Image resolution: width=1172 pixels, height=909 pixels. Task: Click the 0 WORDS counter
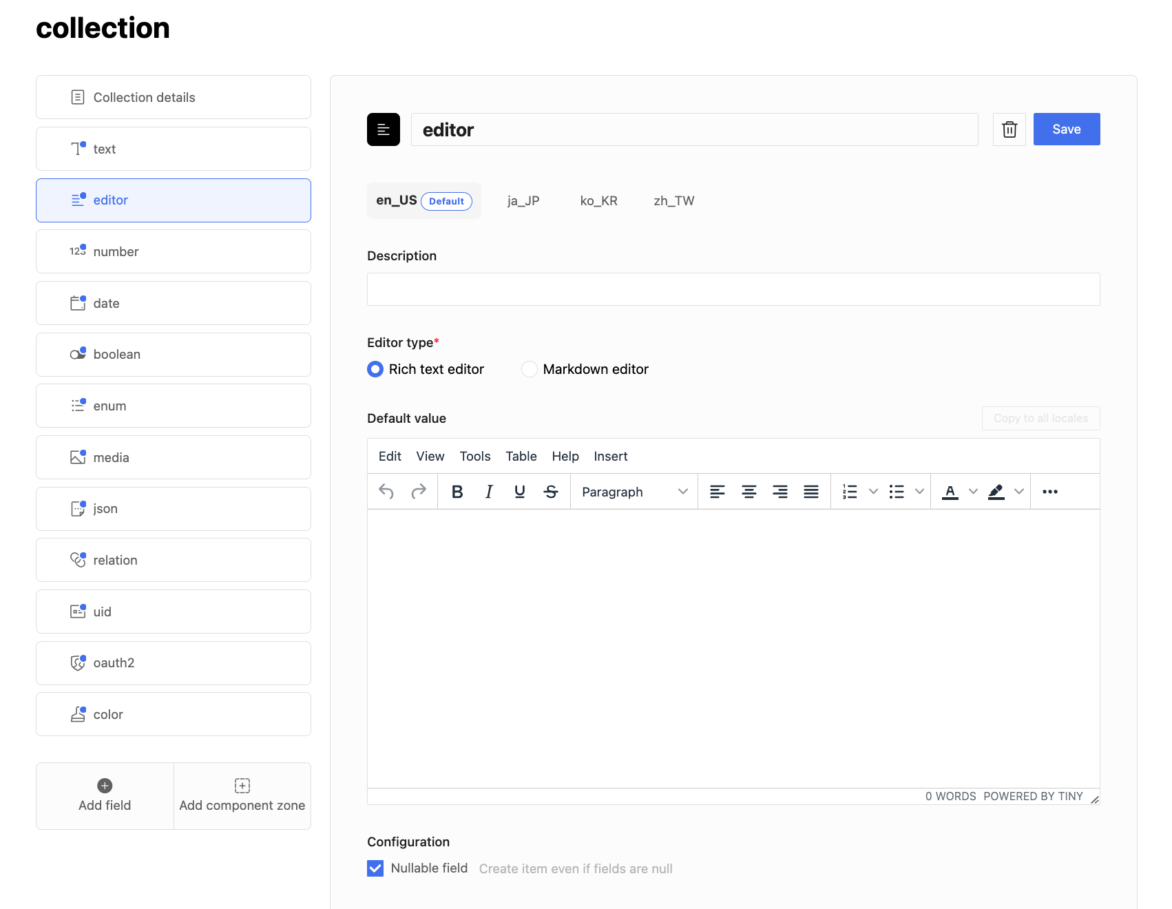click(950, 797)
